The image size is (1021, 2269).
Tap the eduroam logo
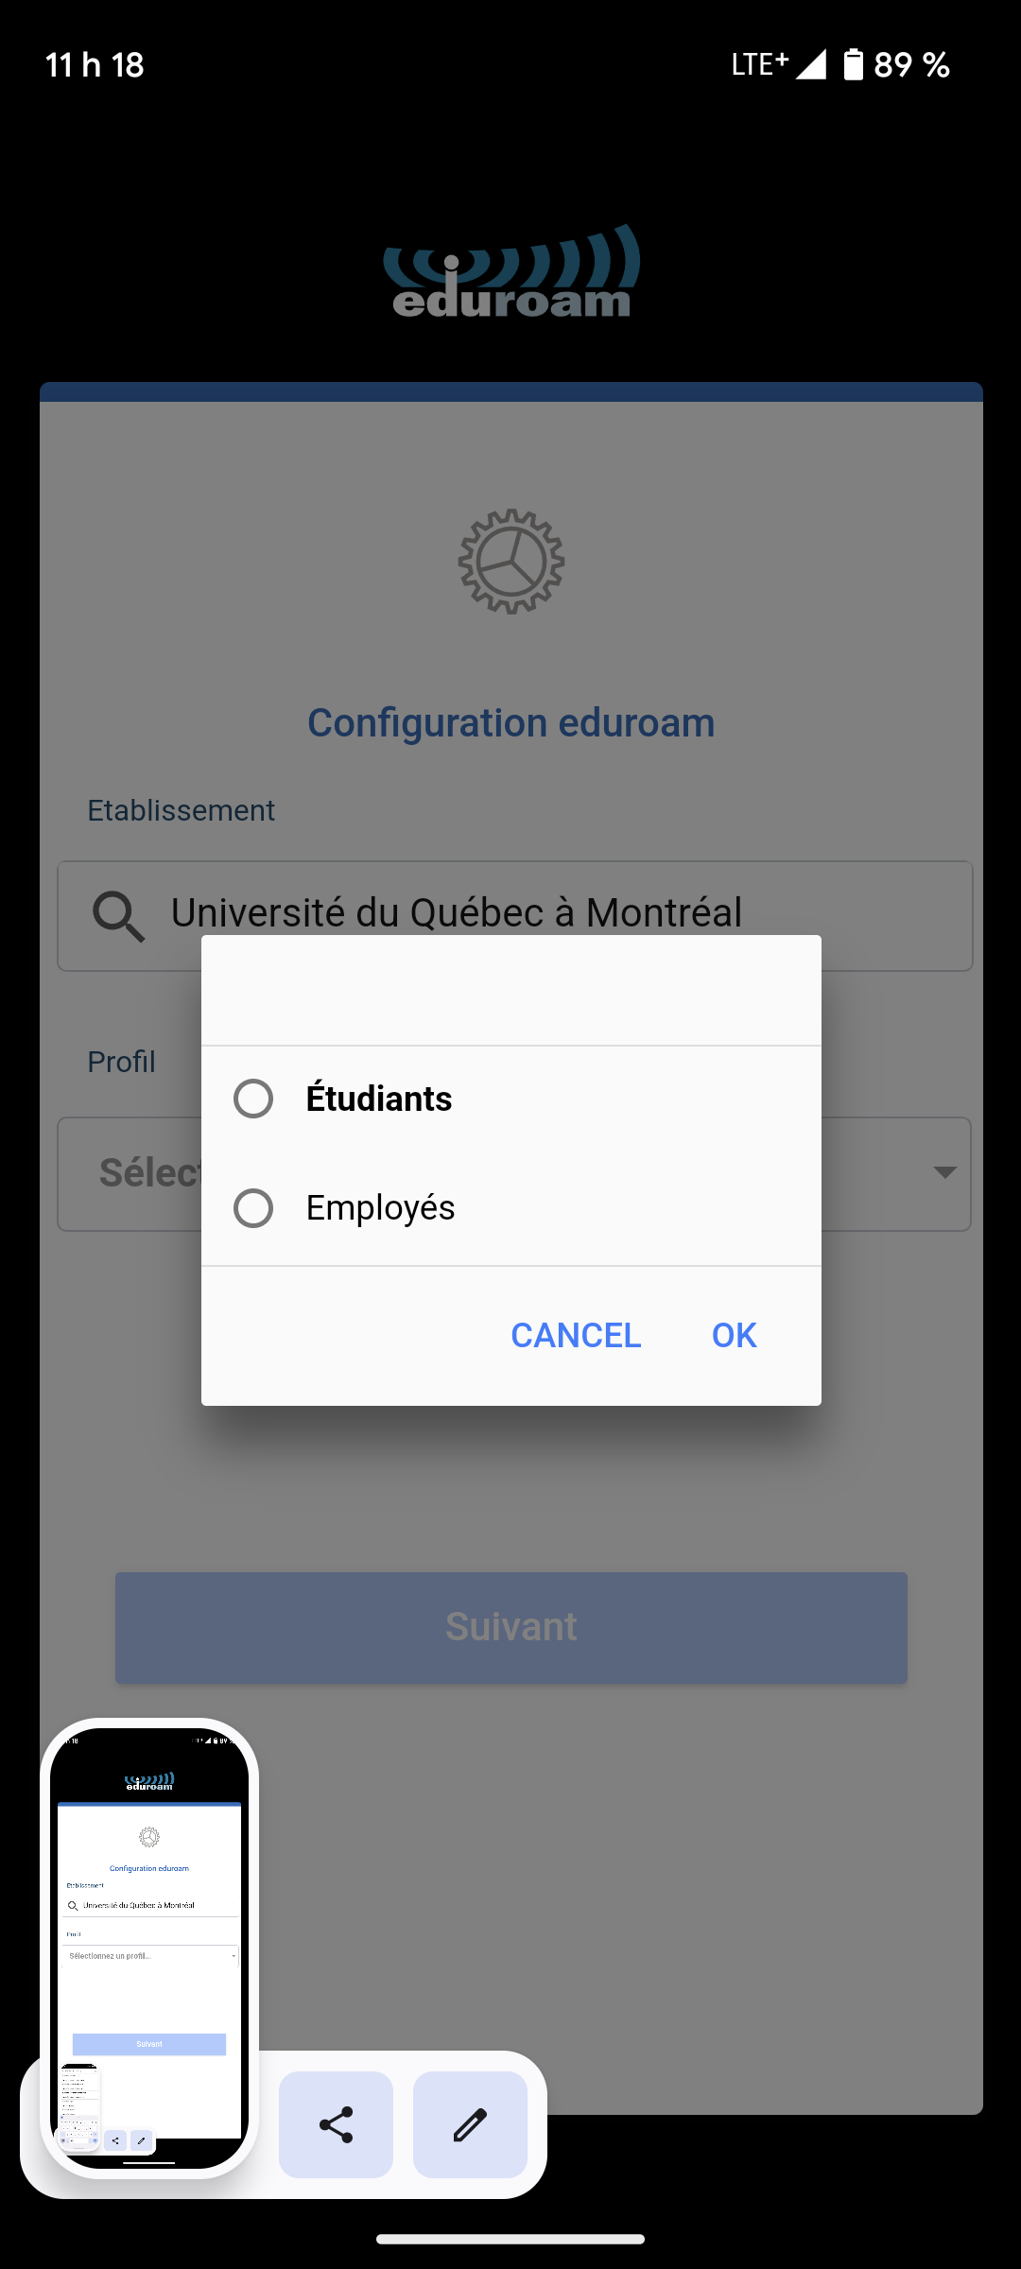click(511, 270)
